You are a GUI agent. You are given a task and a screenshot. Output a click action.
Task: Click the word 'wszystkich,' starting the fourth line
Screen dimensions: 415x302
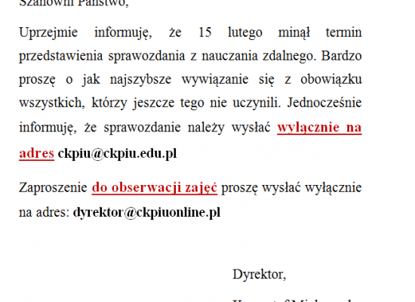pyautogui.click(x=52, y=103)
